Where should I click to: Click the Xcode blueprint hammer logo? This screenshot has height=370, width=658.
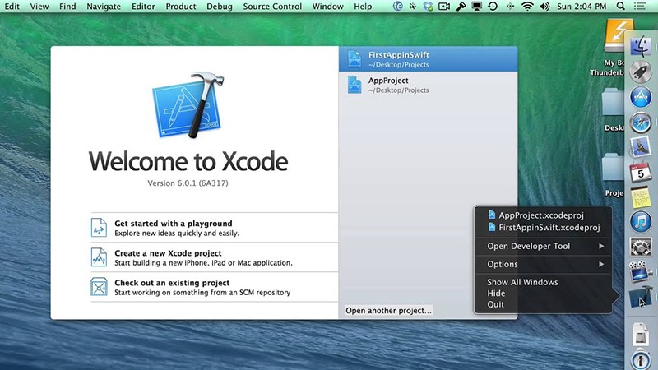point(188,105)
